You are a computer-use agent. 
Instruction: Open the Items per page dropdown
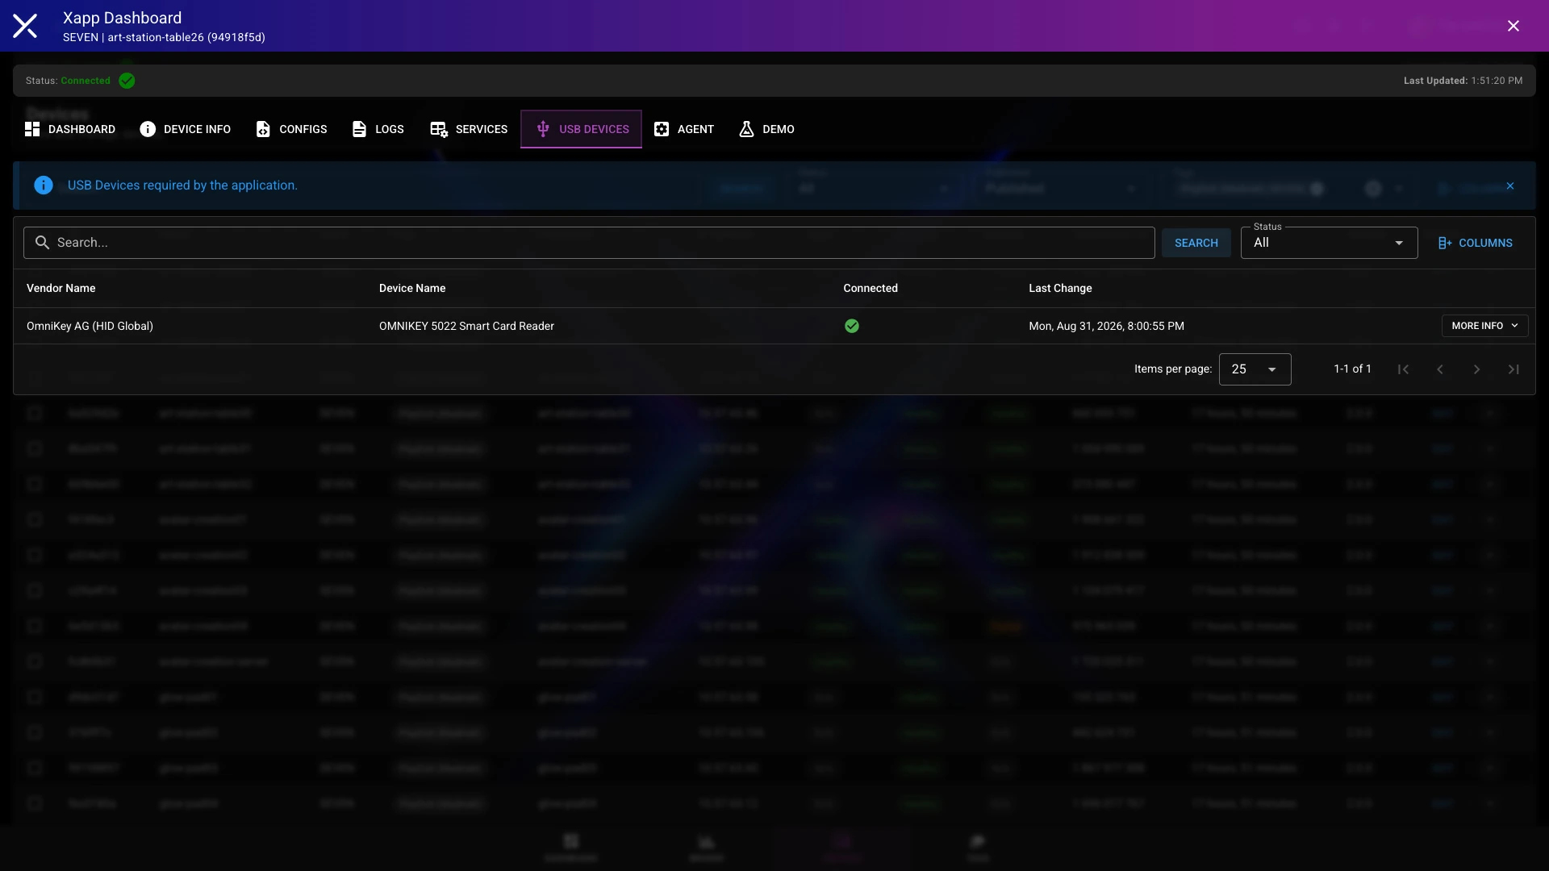1255,369
